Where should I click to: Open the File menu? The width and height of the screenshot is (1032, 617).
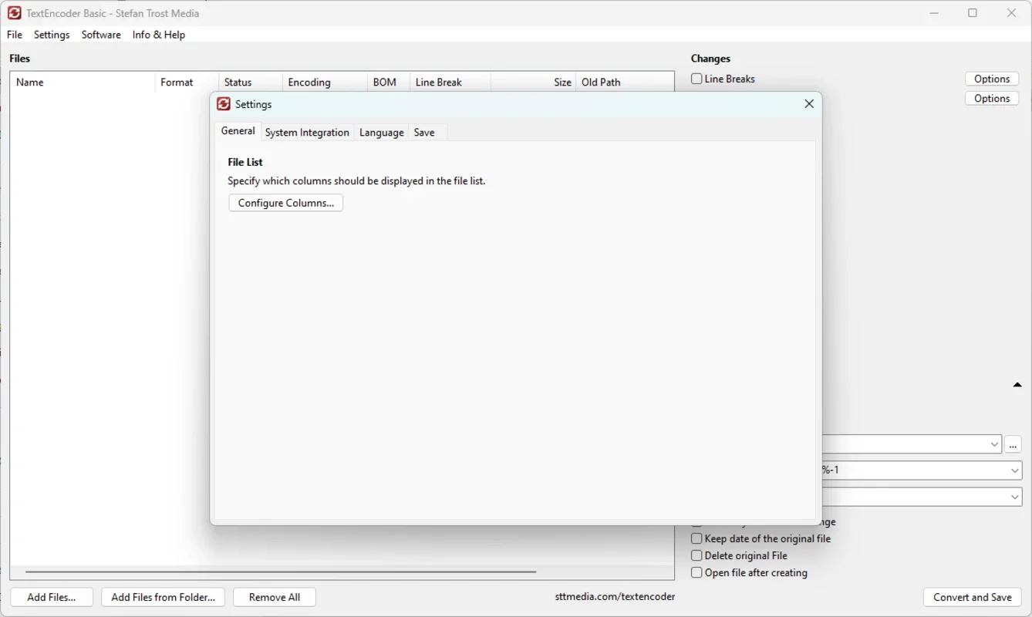pyautogui.click(x=15, y=35)
